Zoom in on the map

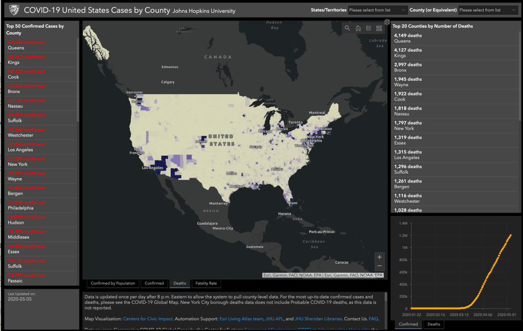point(379,257)
